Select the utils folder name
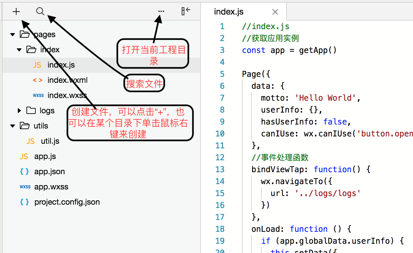Viewport: 413px width, 253px height. (41, 126)
